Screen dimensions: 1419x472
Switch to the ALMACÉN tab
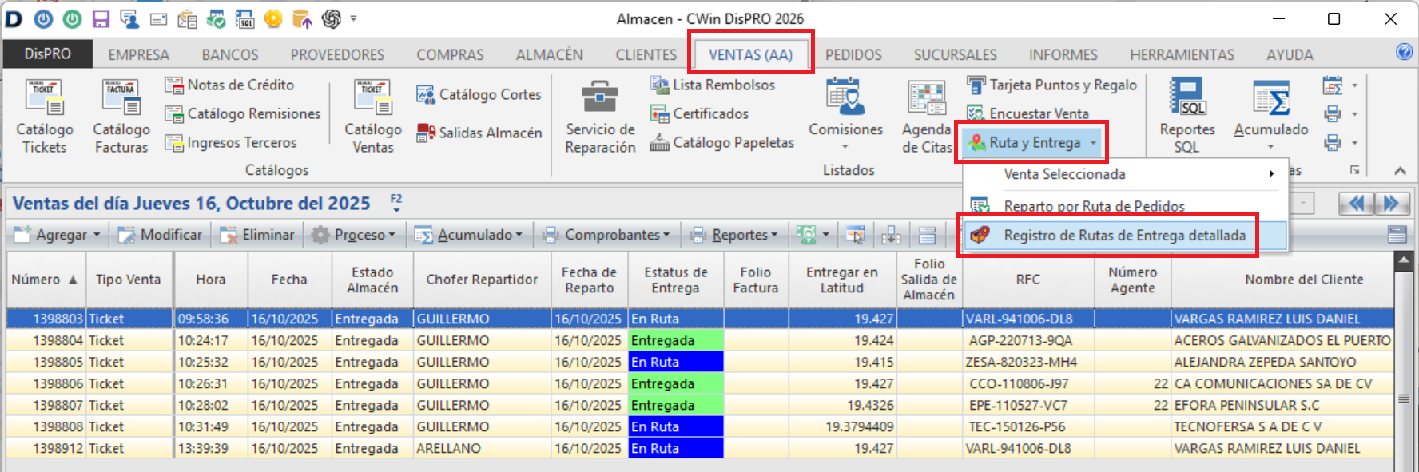[549, 54]
